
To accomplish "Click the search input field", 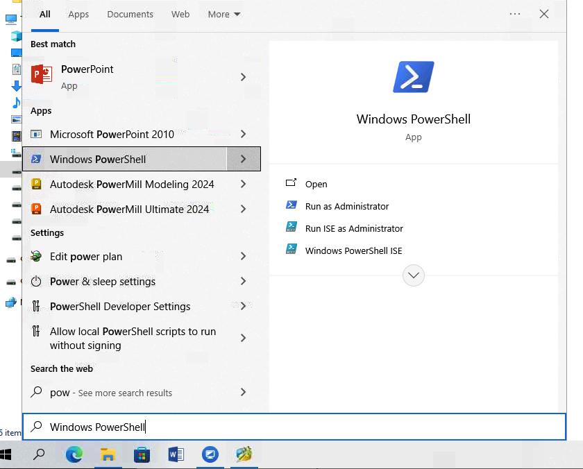I will click(294, 427).
